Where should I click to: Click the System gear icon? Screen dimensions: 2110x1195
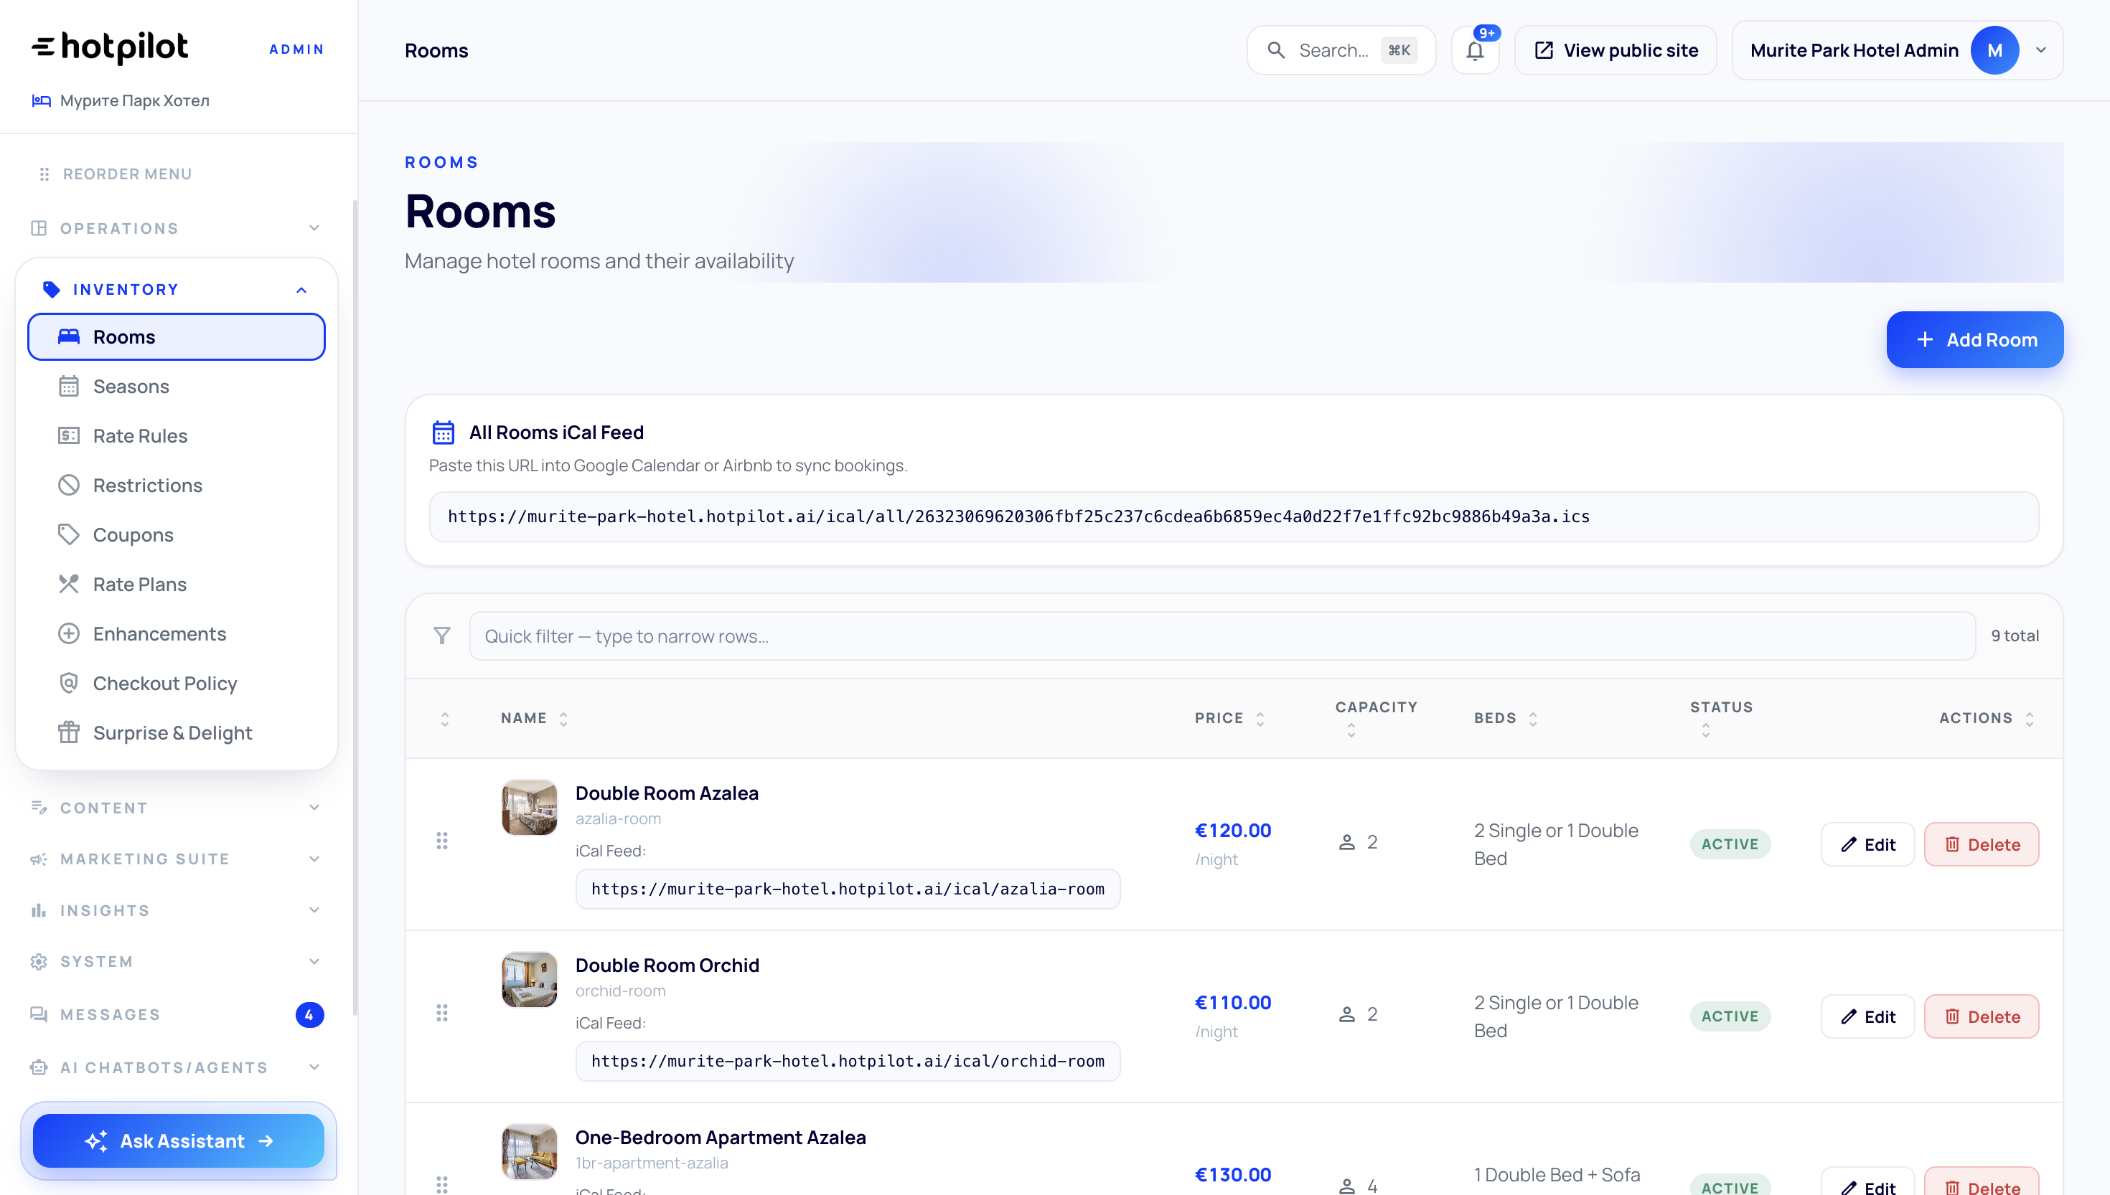[x=39, y=961]
